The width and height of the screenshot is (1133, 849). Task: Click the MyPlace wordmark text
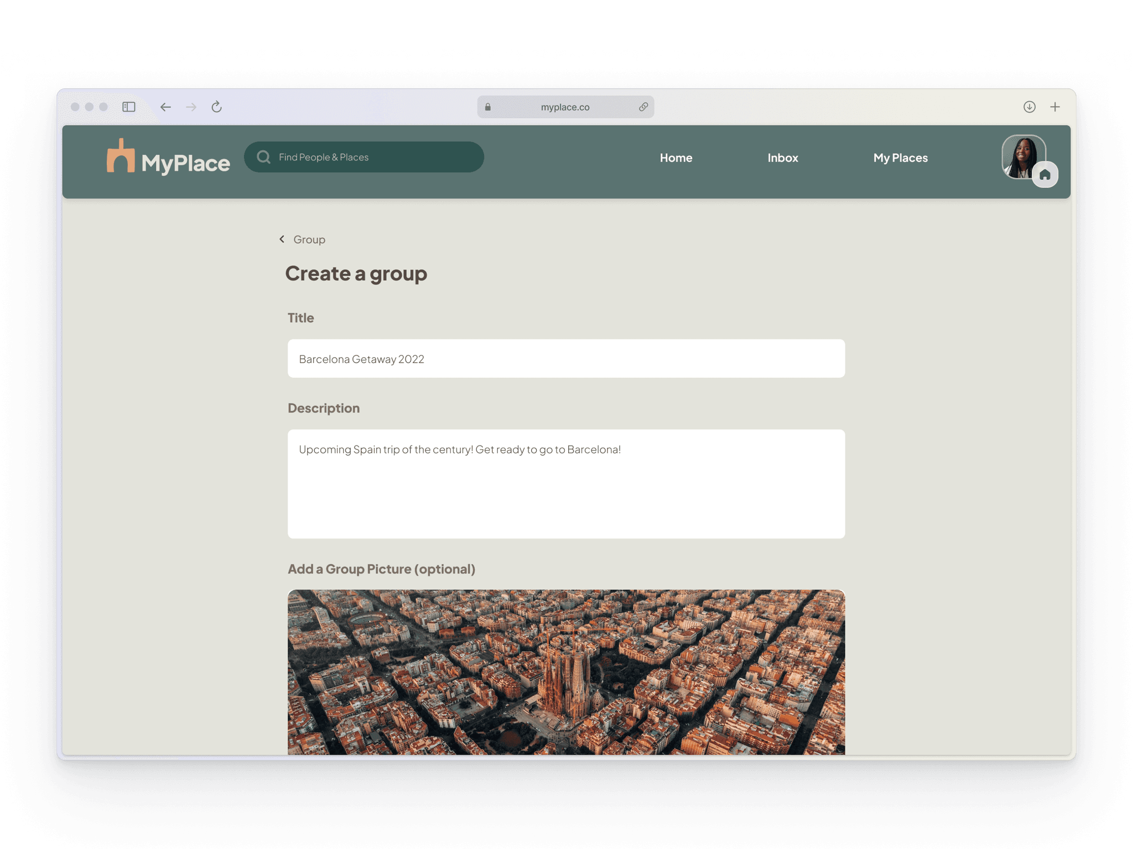pos(185,163)
